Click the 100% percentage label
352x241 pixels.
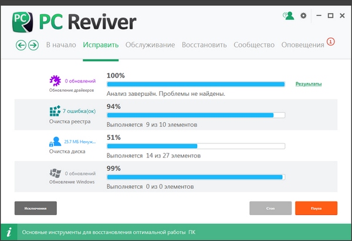116,75
